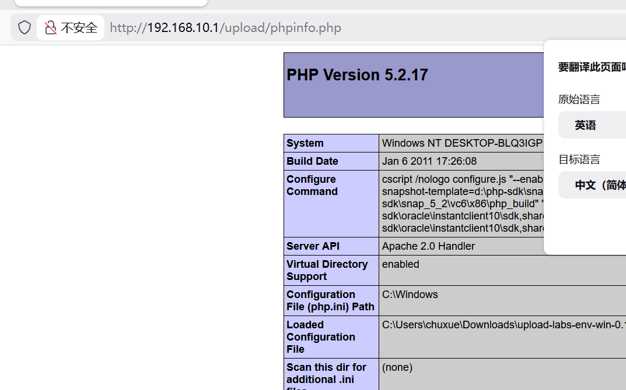Viewport: 626px width, 390px height.
Task: Select Configuration File (php.ini) Path label
Action: pos(330,300)
